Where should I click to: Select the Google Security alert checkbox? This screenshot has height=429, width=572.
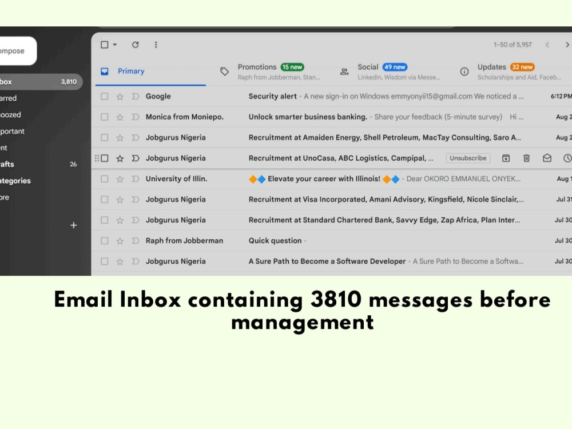point(104,96)
